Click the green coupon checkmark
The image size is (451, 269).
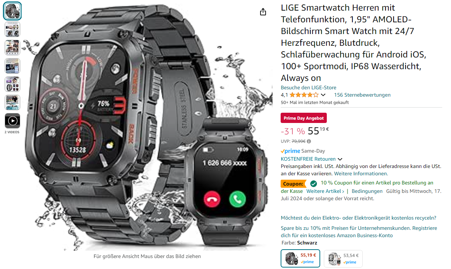314,183
